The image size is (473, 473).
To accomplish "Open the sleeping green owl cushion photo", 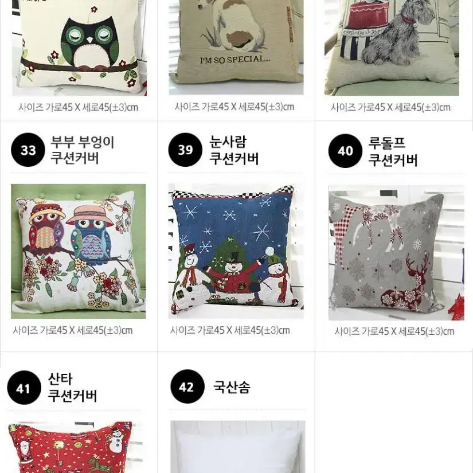I will 80,48.
